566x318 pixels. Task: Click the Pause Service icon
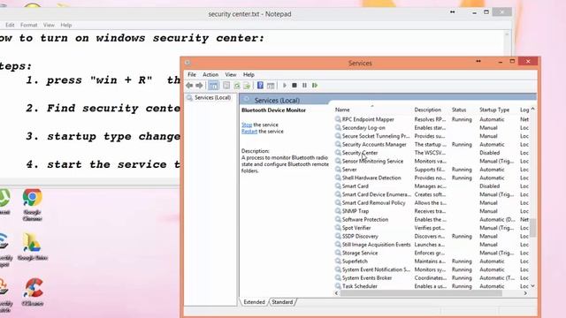pos(304,86)
